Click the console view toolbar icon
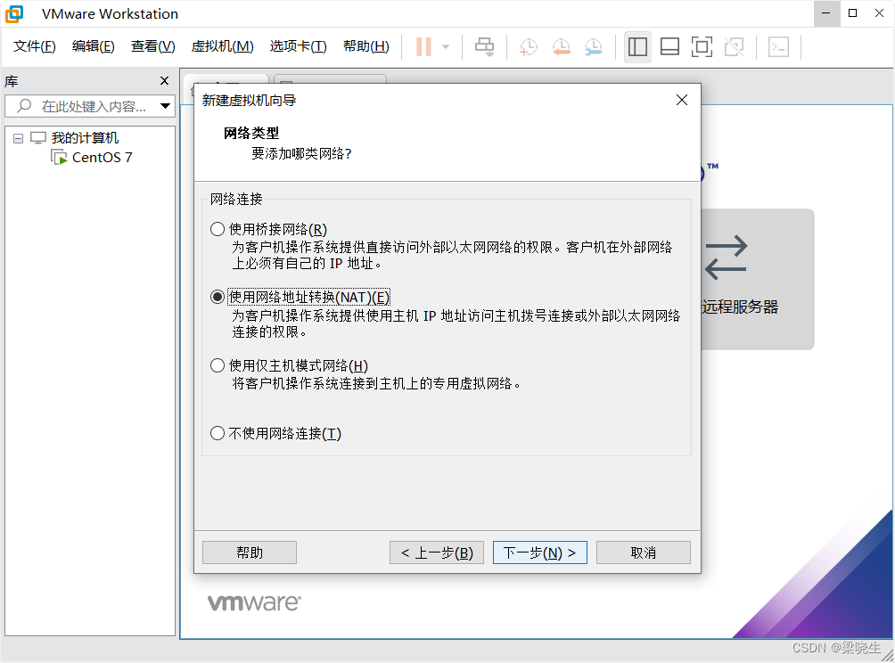 778,47
